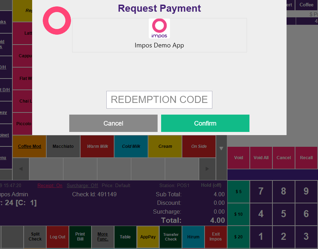The image size is (318, 249).
Task: Tender with the $ 10 quick cash button
Action: click(x=238, y=214)
